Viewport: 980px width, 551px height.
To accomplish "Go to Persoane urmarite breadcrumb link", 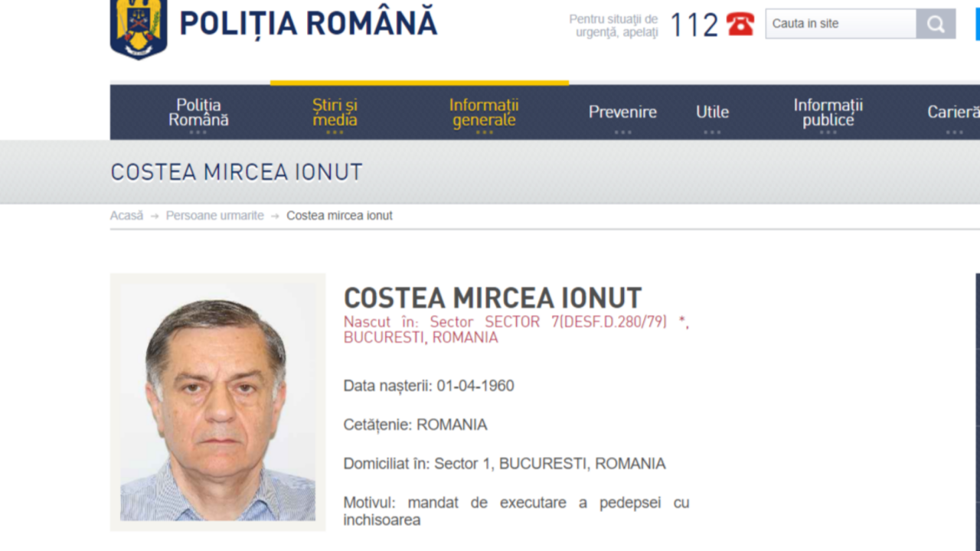I will (x=214, y=216).
